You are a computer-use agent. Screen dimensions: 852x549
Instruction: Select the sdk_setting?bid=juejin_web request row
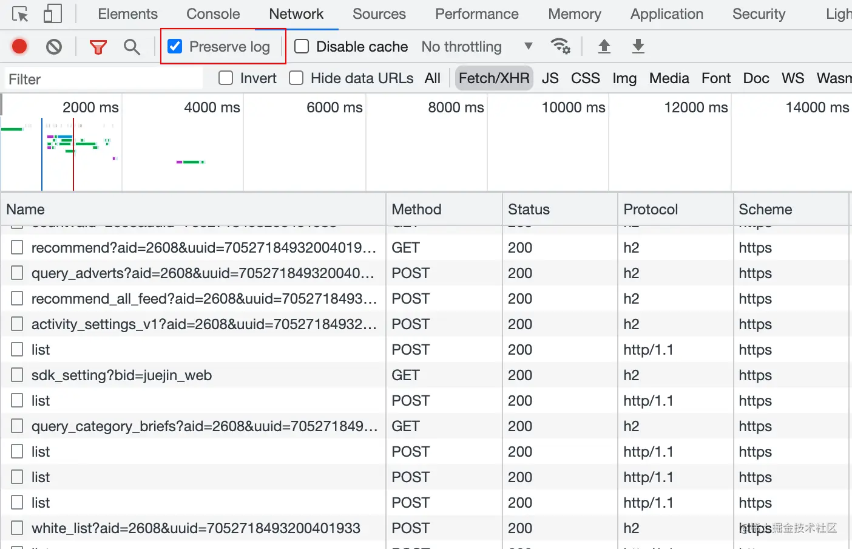click(121, 375)
